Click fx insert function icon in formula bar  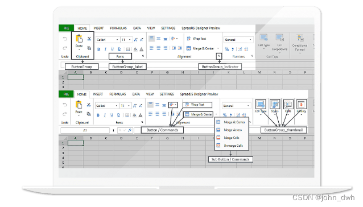(130, 130)
